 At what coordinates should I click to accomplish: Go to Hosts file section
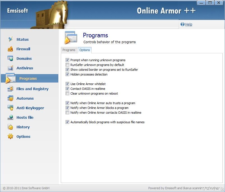[x=25, y=118]
